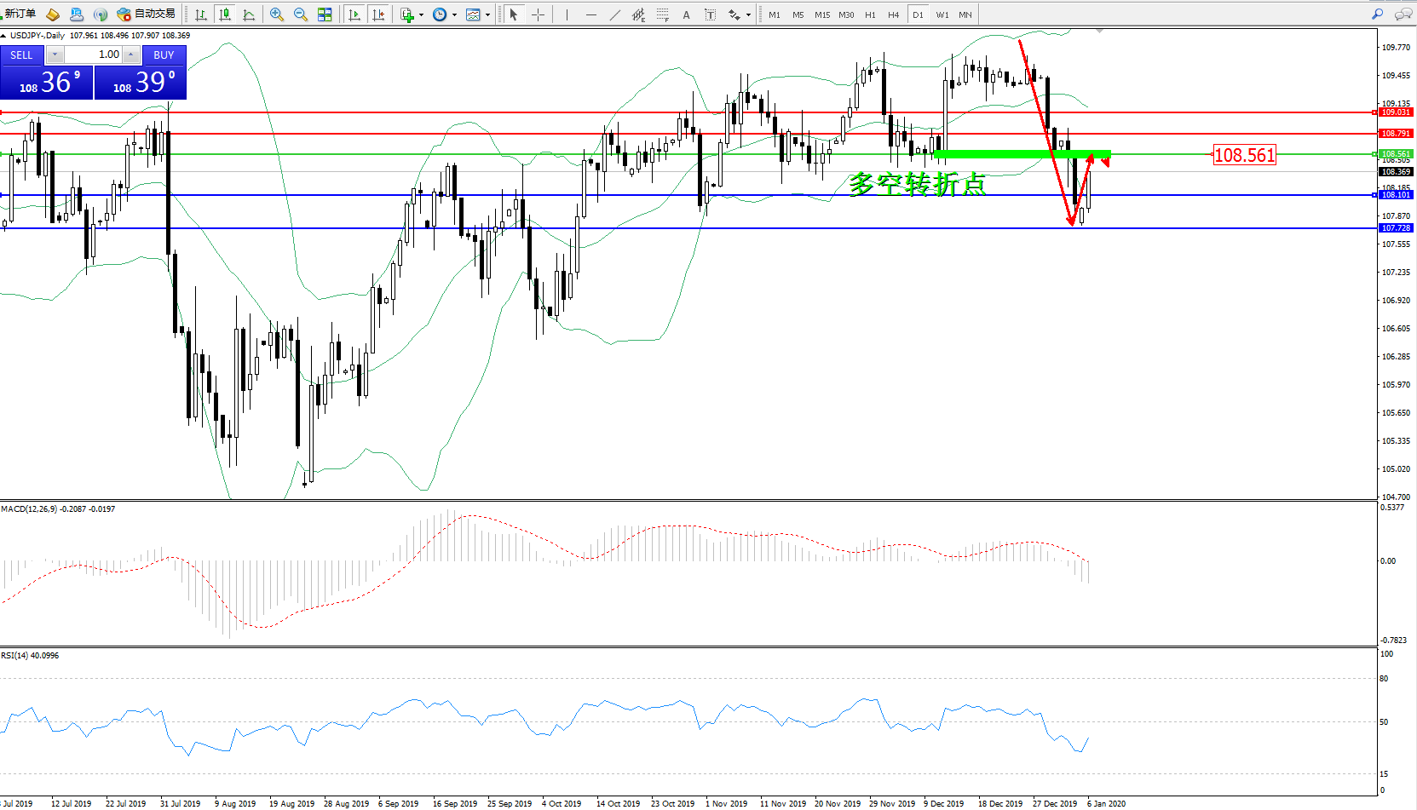Screen dimensions: 1417x810
Task: Toggle the bar chart display mode
Action: click(201, 14)
